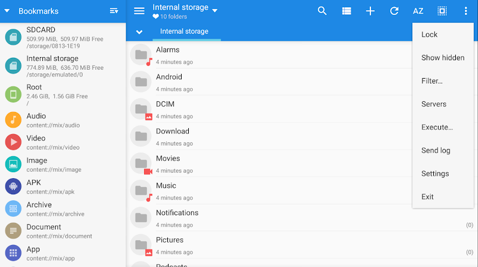Click the search magnifier icon
The image size is (478, 267).
coord(322,11)
